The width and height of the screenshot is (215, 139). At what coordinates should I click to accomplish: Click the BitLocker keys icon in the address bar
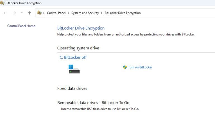coord(39,13)
